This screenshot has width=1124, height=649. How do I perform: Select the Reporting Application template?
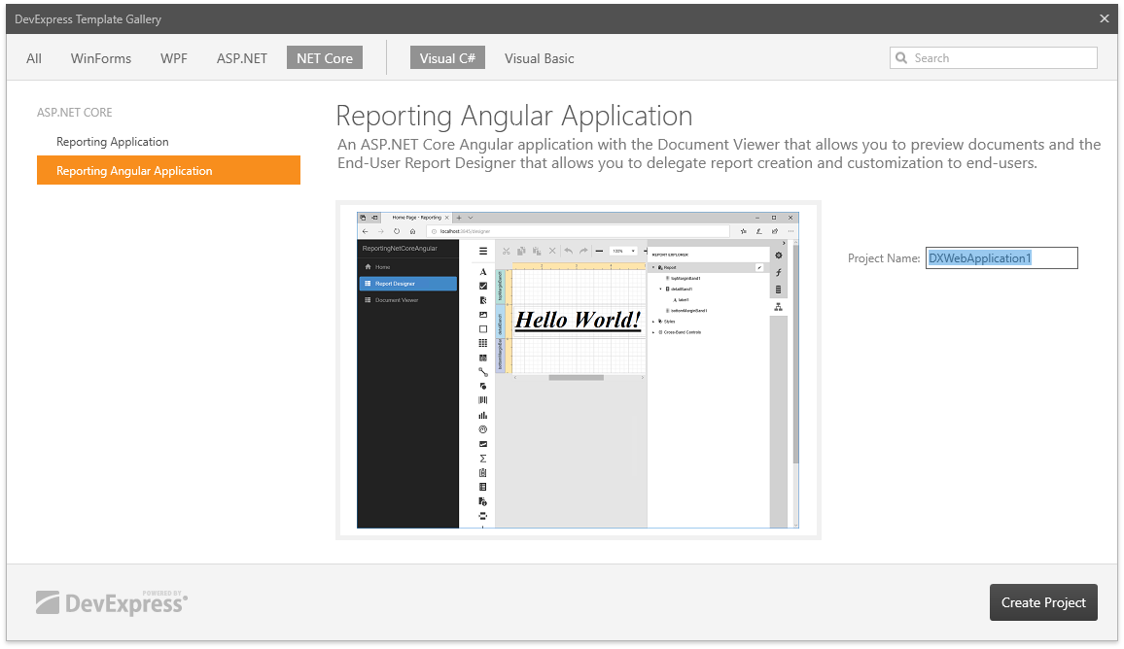pyautogui.click(x=113, y=142)
